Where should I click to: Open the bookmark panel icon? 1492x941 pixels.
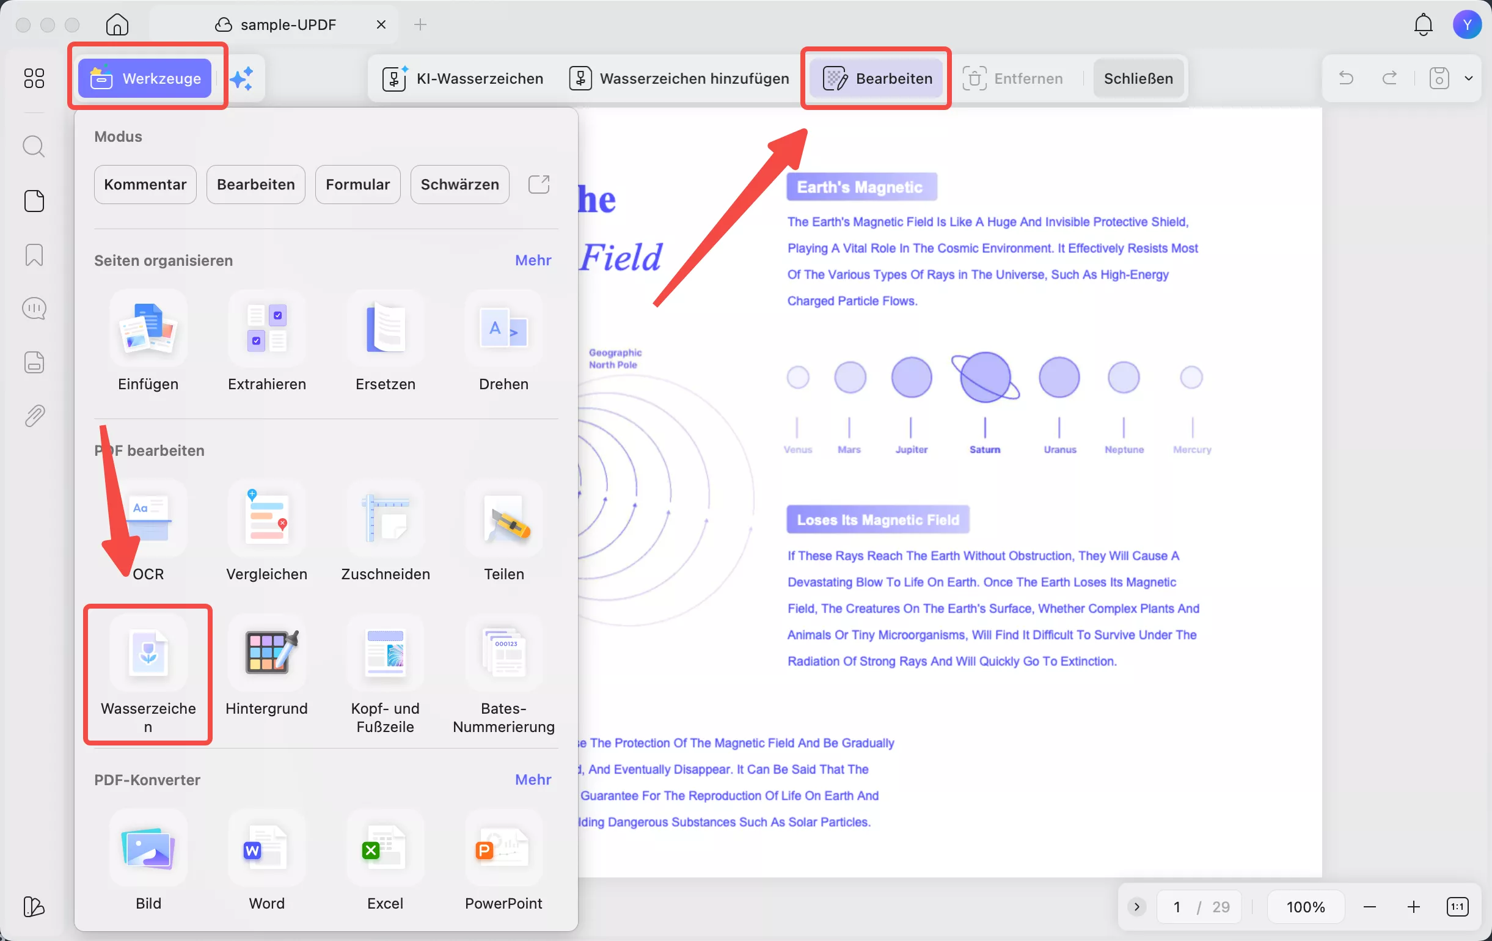pos(34,255)
